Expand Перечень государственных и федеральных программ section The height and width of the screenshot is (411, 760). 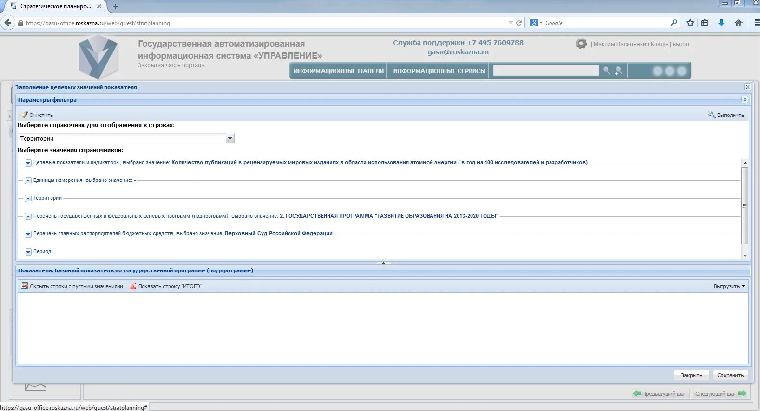click(28, 217)
